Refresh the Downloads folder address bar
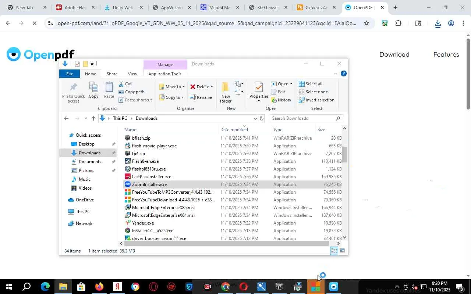471x294 pixels. point(262,118)
